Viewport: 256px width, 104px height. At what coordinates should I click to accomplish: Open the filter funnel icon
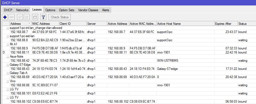coord(43,17)
